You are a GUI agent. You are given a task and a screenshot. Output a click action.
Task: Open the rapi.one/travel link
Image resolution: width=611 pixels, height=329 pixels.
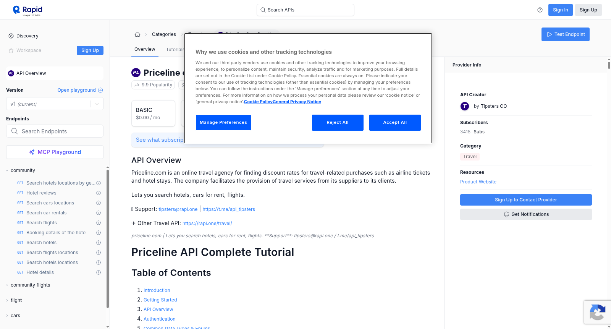(x=207, y=224)
